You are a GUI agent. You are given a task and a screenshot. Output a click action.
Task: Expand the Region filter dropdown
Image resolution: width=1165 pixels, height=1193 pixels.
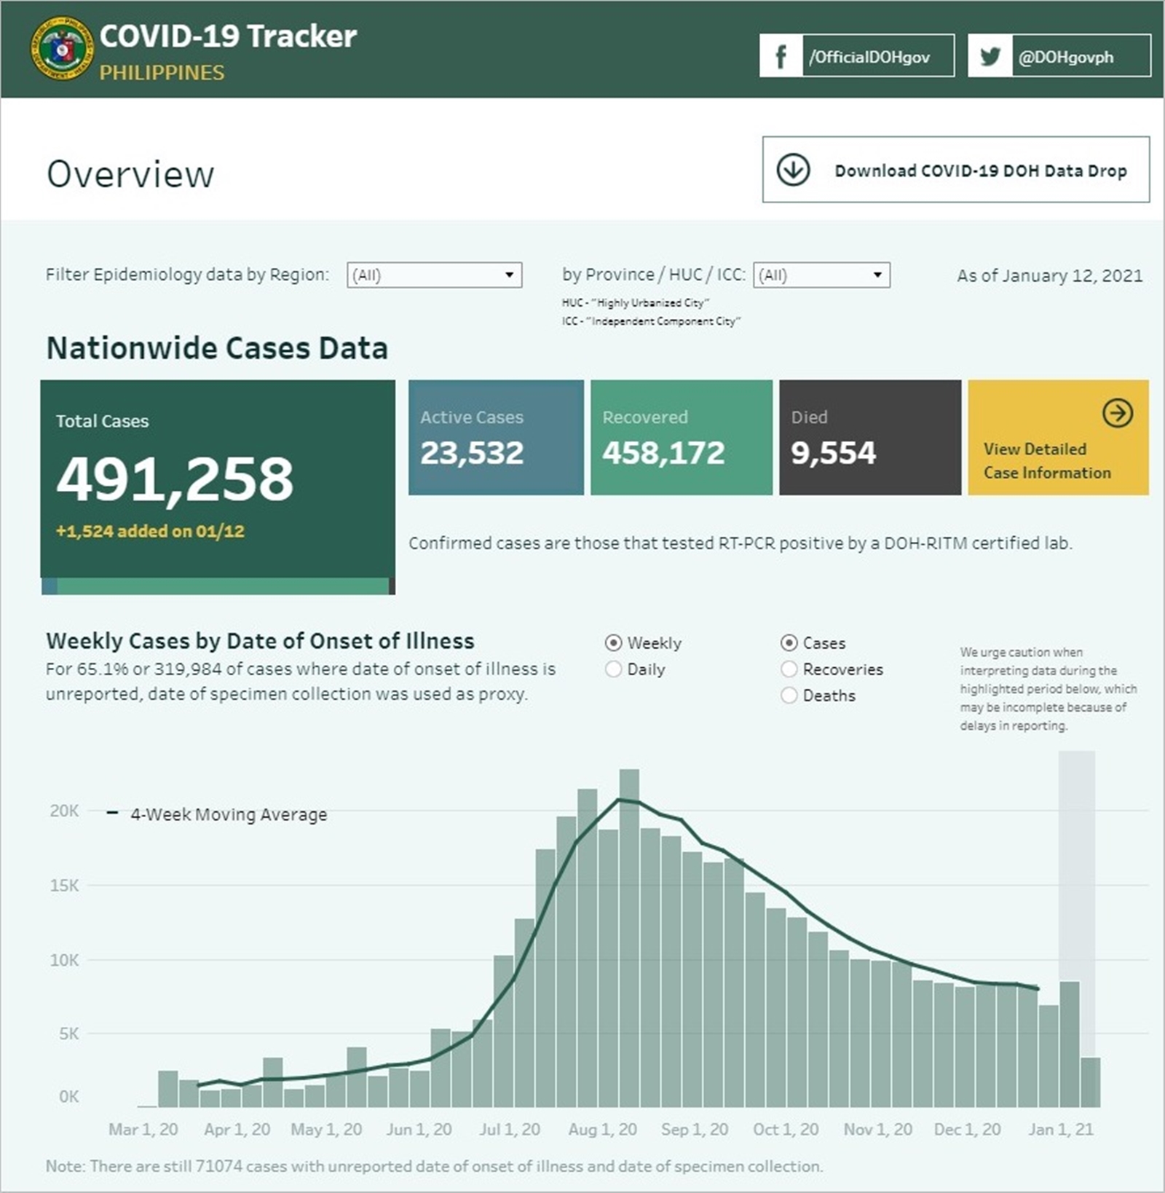click(x=435, y=275)
